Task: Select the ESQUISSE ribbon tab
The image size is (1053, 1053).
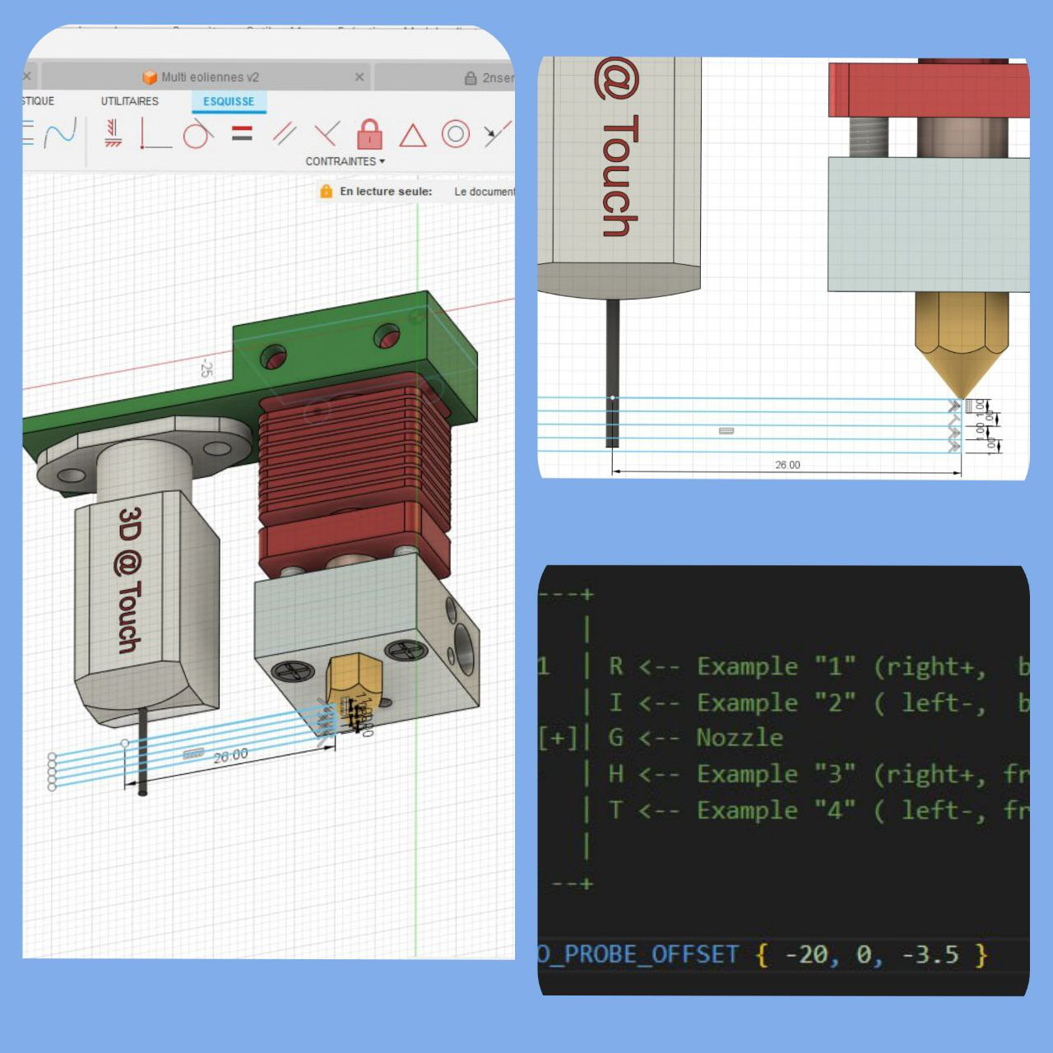Action: pos(229,101)
